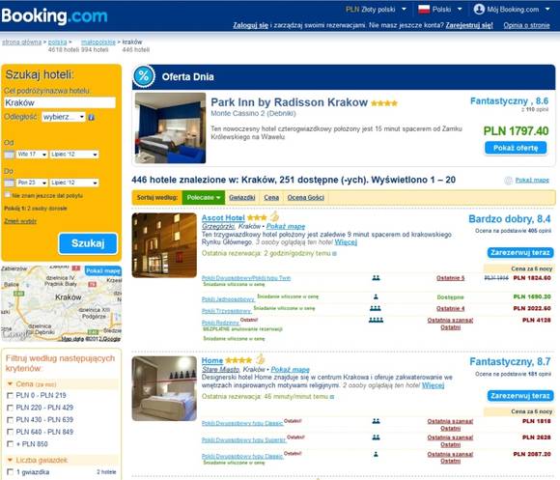Image resolution: width=560 pixels, height=480 pixels.
Task: Click the Szukaj search button
Action: tap(88, 243)
